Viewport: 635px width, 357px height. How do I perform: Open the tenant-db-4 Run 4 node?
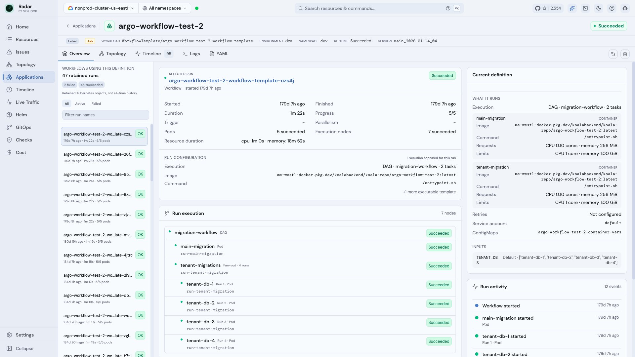[310, 344]
